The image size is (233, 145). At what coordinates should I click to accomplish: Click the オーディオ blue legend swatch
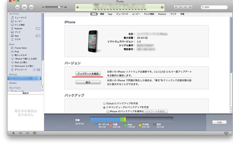tap(96, 125)
